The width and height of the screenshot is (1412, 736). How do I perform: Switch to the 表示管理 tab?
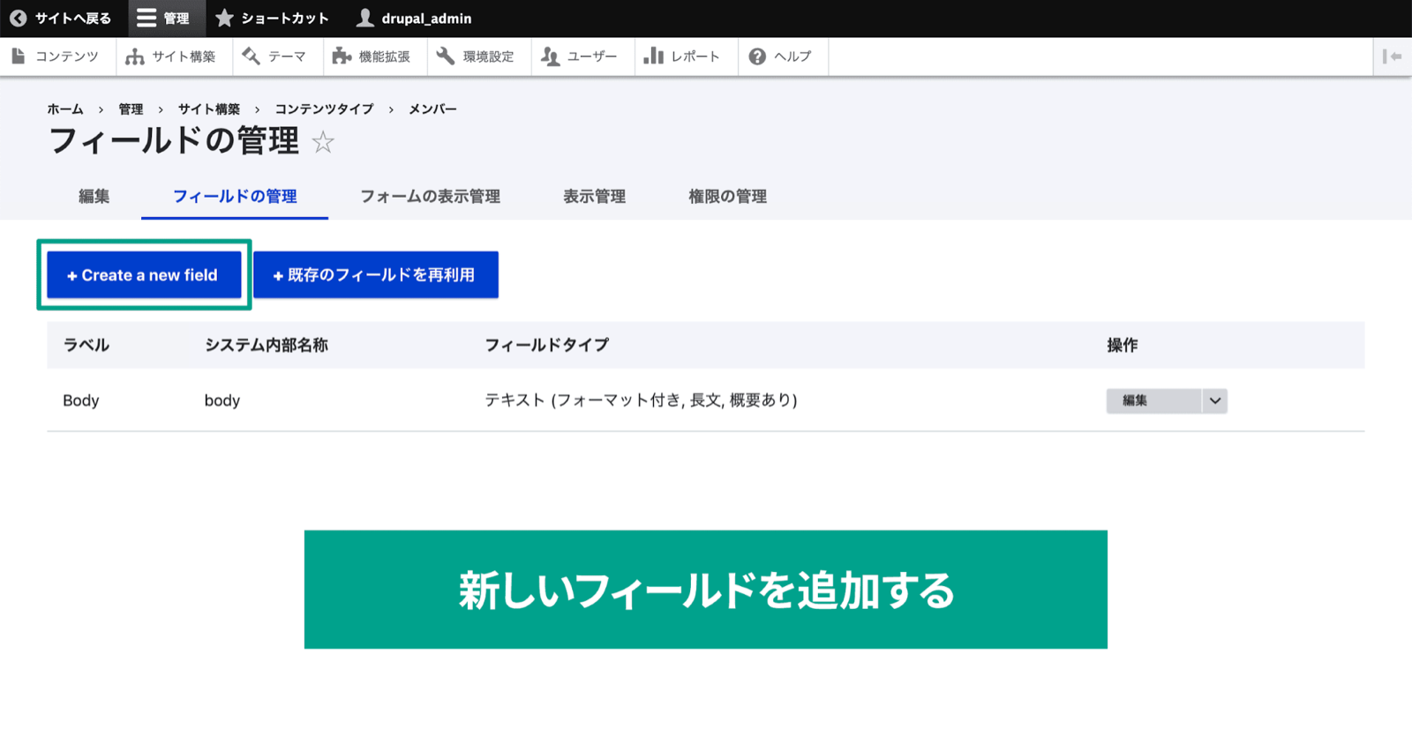click(x=594, y=196)
